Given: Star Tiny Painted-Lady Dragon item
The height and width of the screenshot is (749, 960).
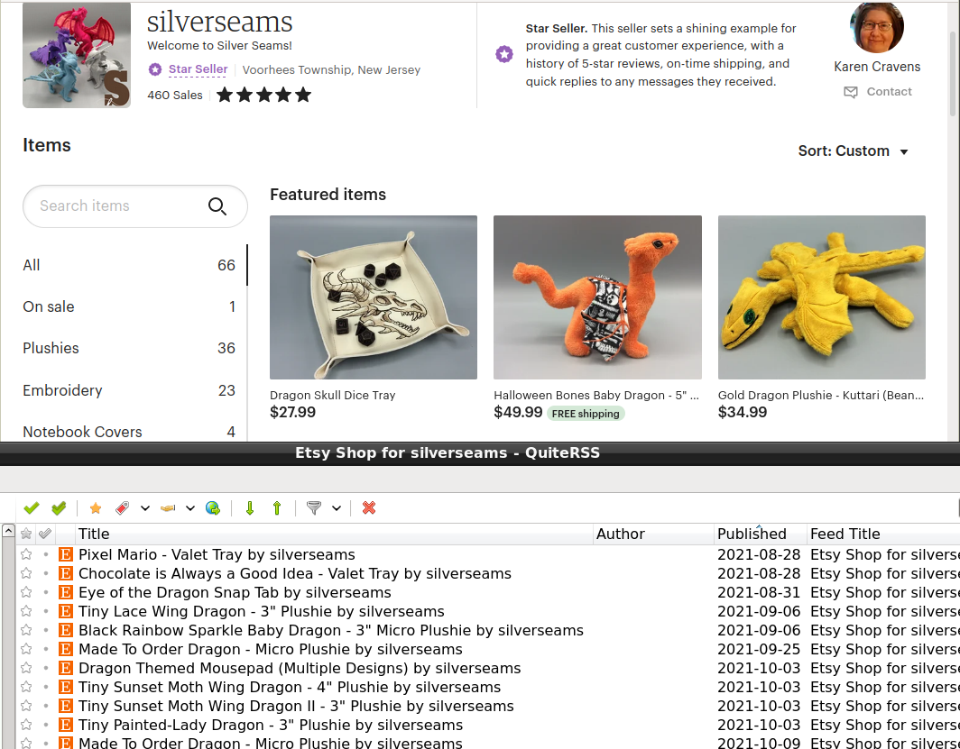Looking at the screenshot, I should 25,726.
